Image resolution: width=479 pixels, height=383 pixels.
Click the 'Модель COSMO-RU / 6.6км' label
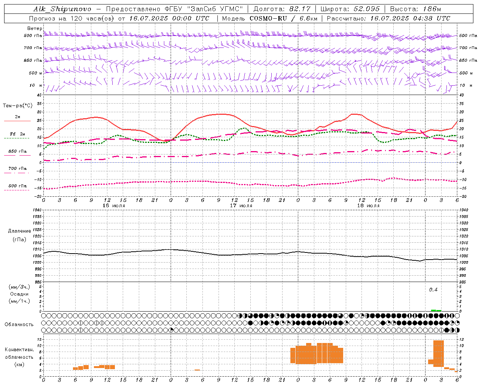pos(269,18)
